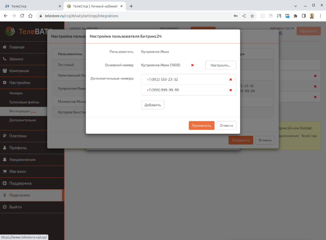
Task: Go to Платежи section
Action: coord(24,136)
